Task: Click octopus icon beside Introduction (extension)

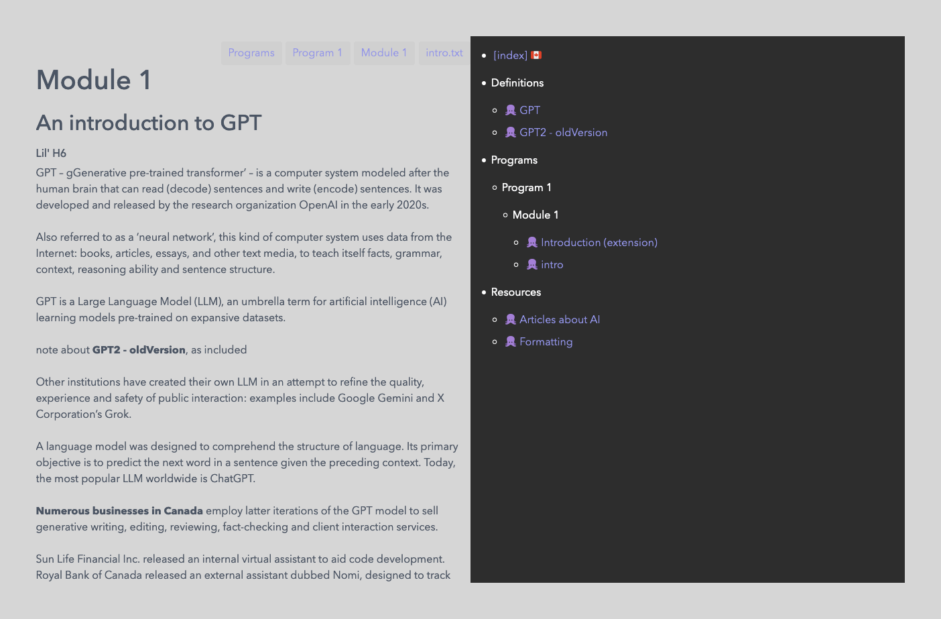Action: 532,242
